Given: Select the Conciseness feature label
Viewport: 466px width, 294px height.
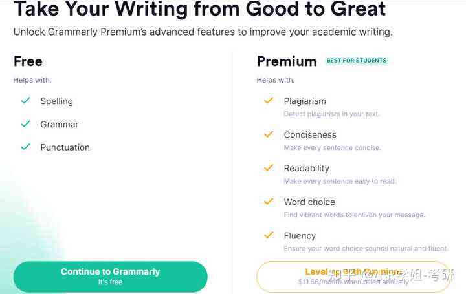Looking at the screenshot, I should (310, 134).
